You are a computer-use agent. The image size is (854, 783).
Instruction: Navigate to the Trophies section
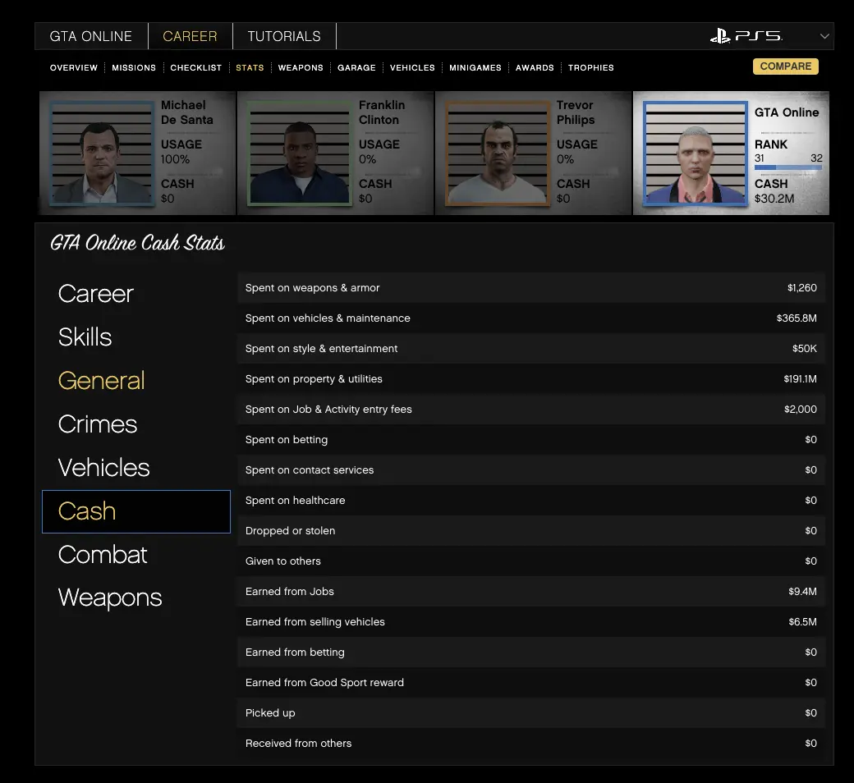pyautogui.click(x=590, y=67)
